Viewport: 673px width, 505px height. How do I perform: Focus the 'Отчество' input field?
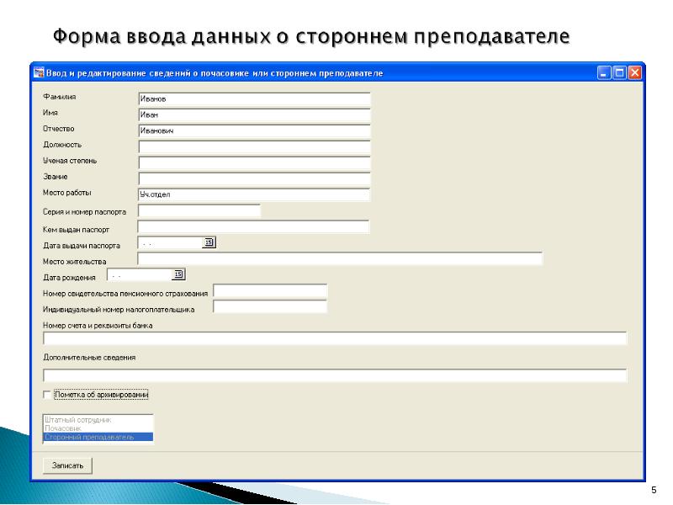tap(254, 130)
